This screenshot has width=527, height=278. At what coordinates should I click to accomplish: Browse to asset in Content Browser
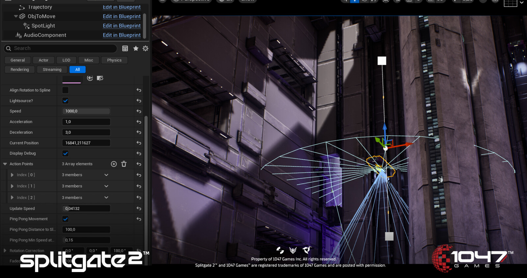point(100,78)
